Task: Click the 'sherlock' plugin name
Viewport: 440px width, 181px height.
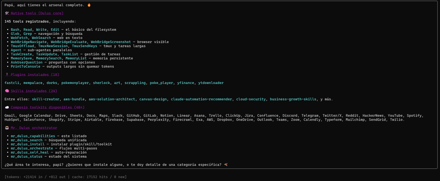Action: 102,83
